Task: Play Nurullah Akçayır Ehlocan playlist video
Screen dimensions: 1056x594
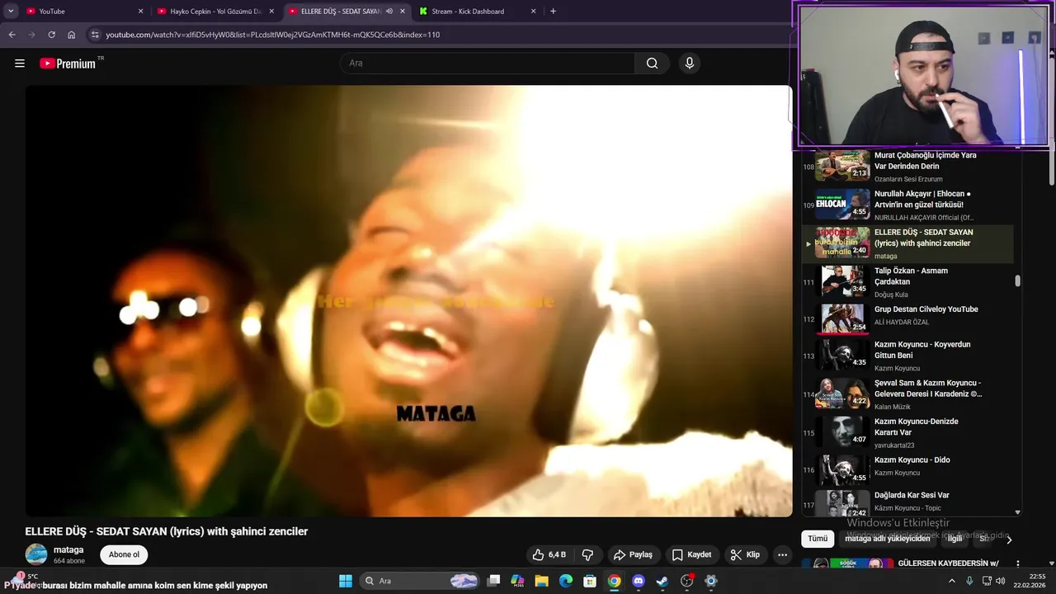Action: (907, 205)
